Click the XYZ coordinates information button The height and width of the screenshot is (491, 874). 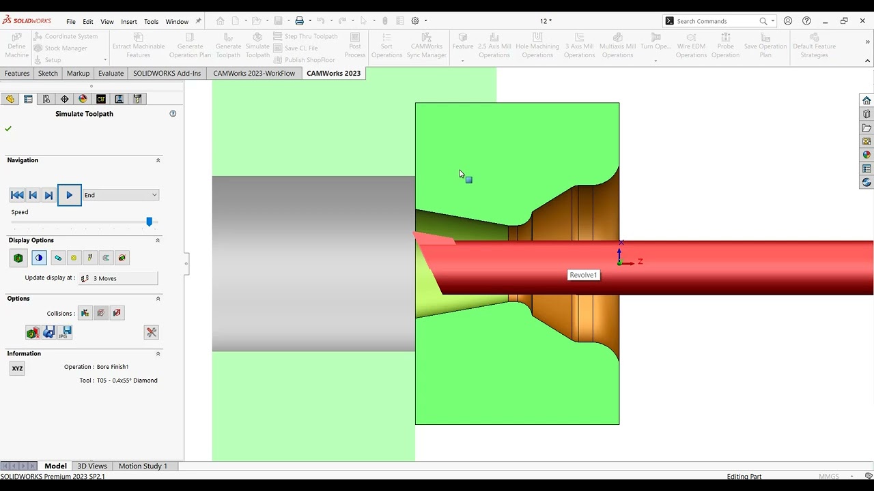click(x=17, y=368)
